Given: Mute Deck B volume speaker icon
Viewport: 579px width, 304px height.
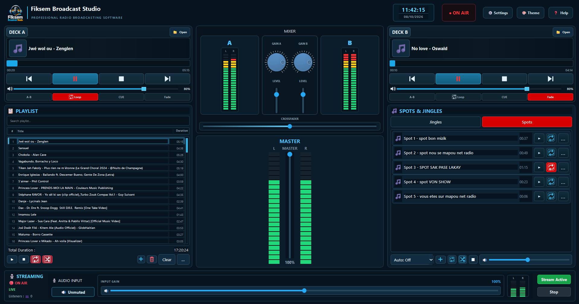Looking at the screenshot, I should [393, 89].
